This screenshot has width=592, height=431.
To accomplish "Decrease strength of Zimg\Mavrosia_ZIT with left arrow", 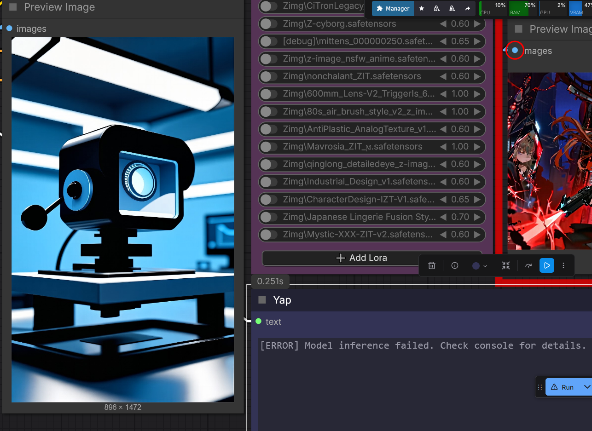I will [443, 147].
